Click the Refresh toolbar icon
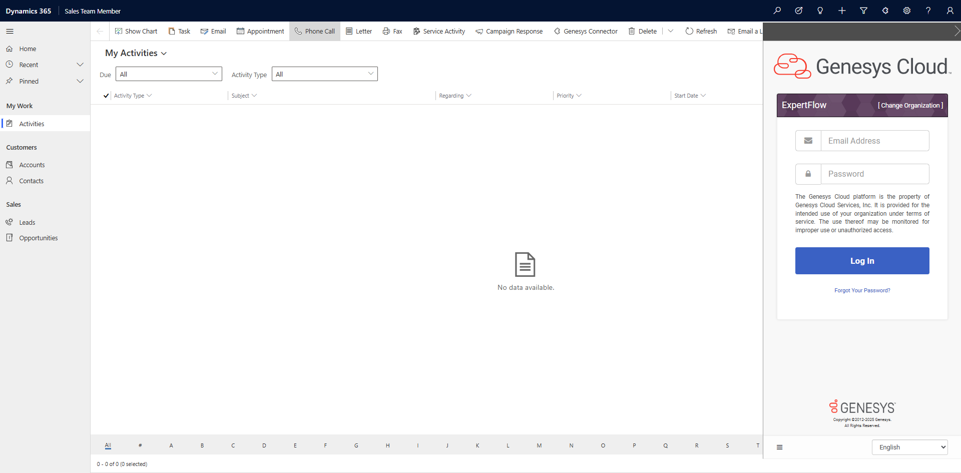Image resolution: width=961 pixels, height=473 pixels. (701, 31)
